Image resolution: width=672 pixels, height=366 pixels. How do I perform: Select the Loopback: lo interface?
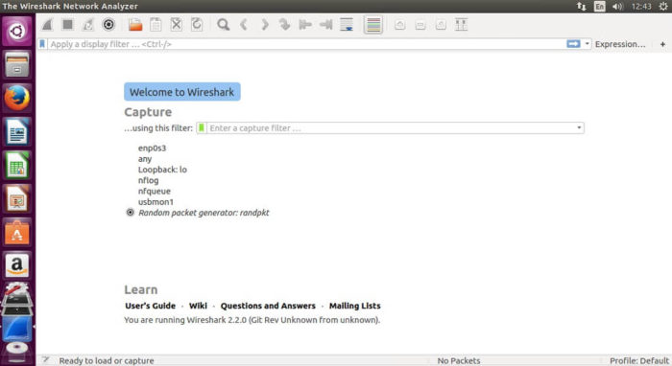[x=162, y=170]
